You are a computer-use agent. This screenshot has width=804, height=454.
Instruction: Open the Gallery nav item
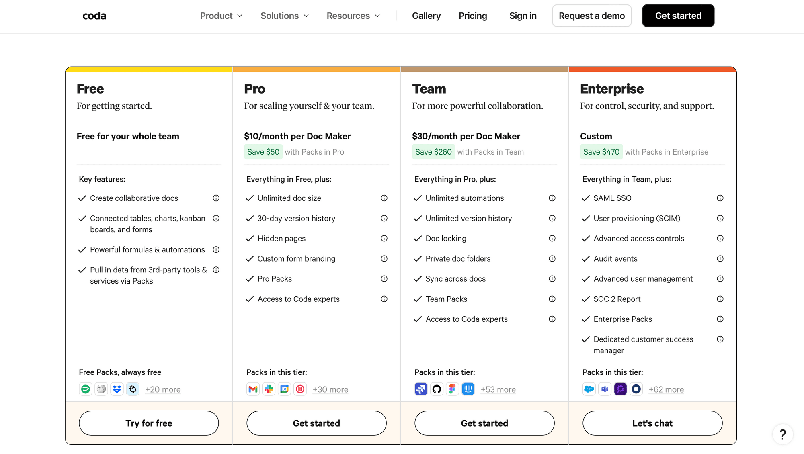tap(426, 16)
